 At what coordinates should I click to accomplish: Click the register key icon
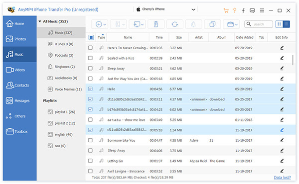(x=235, y=10)
